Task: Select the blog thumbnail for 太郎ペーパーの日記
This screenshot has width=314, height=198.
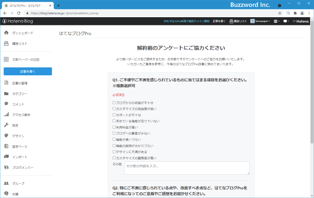Action: (x=6, y=59)
